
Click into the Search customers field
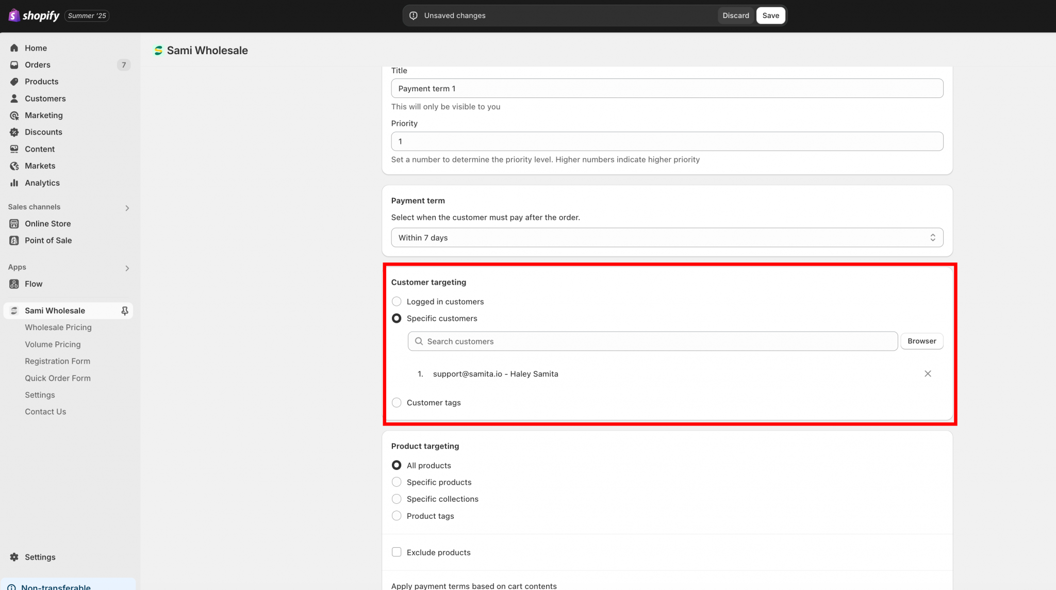(652, 341)
